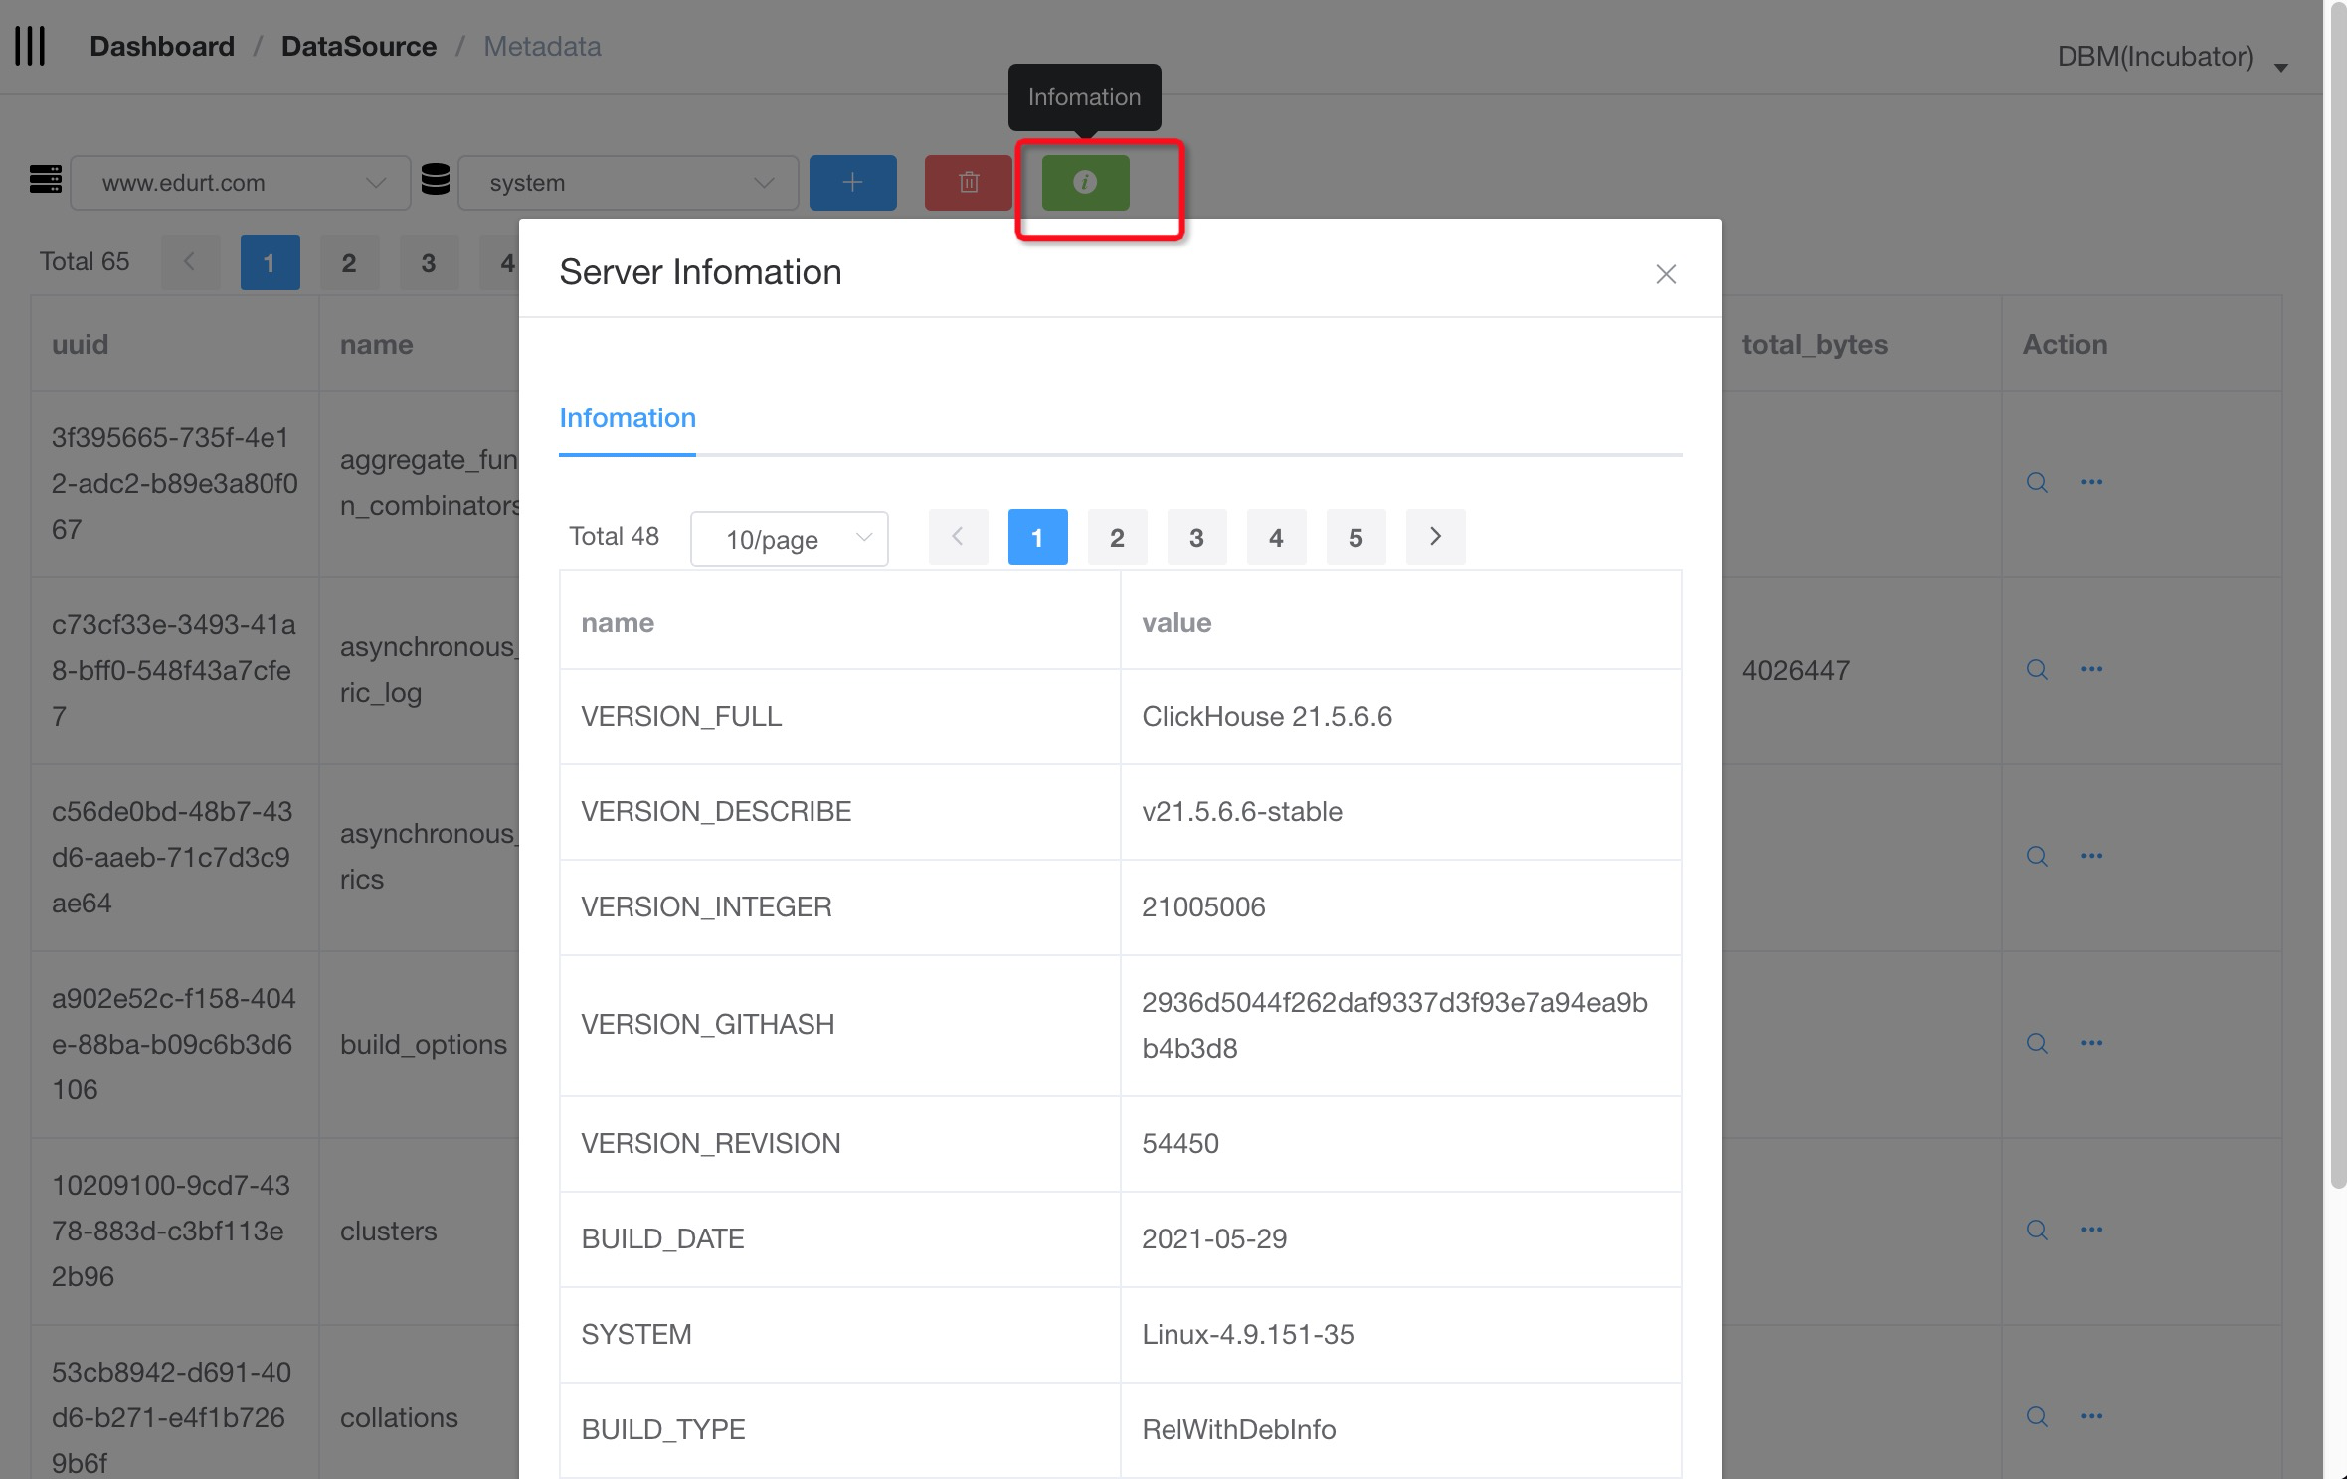This screenshot has width=2347, height=1479.
Task: Open the www.edurt.com server dropdown
Action: pos(241,182)
